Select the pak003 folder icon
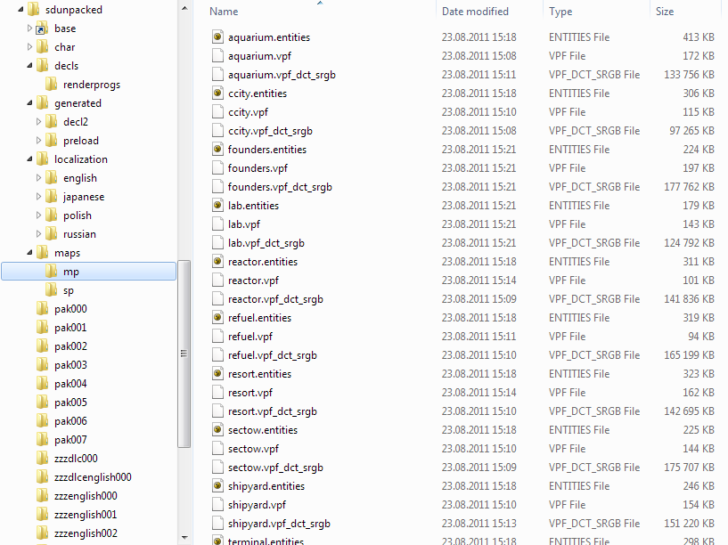The image size is (728, 545). click(42, 365)
